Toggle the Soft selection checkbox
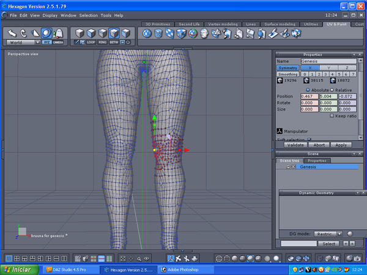The height and width of the screenshot is (275, 367). [309, 139]
